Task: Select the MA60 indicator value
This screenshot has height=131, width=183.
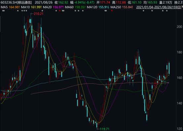Action: coord(80,7)
